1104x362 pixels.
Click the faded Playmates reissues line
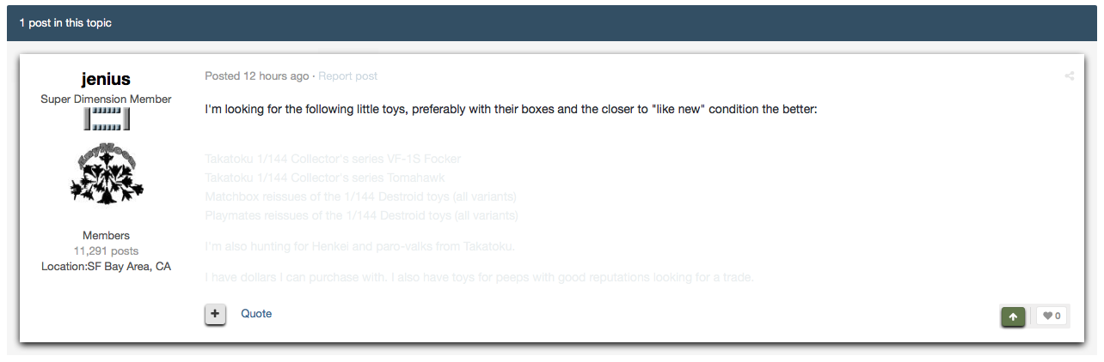(x=361, y=215)
